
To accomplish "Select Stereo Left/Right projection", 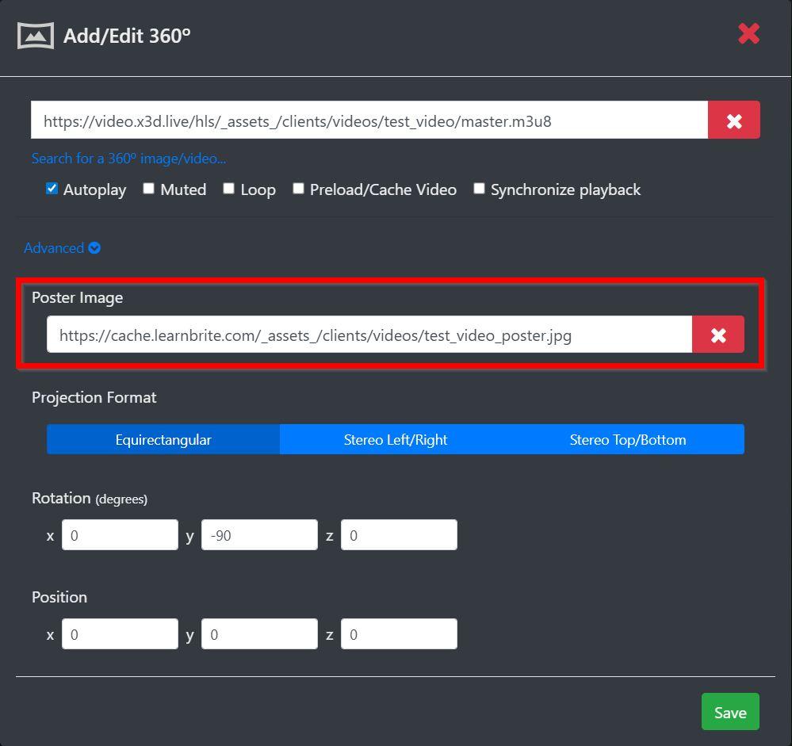I will (396, 439).
